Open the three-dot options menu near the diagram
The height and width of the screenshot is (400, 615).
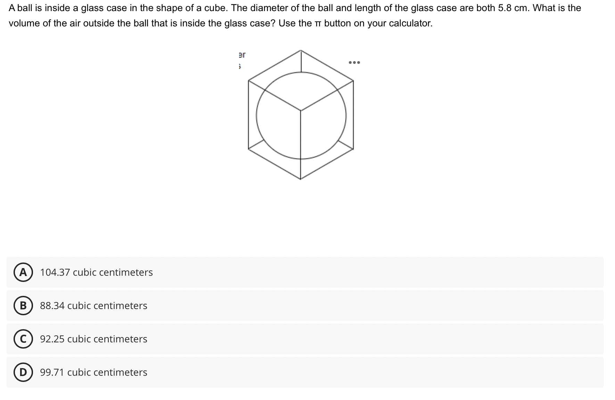pyautogui.click(x=354, y=63)
